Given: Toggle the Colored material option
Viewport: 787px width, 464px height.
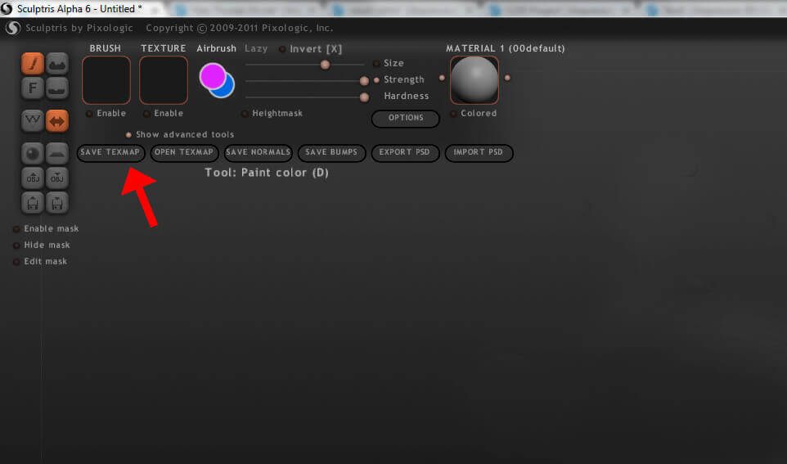Looking at the screenshot, I should pyautogui.click(x=453, y=114).
